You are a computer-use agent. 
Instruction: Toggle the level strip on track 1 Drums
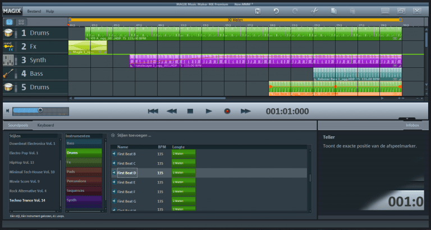tap(16, 34)
